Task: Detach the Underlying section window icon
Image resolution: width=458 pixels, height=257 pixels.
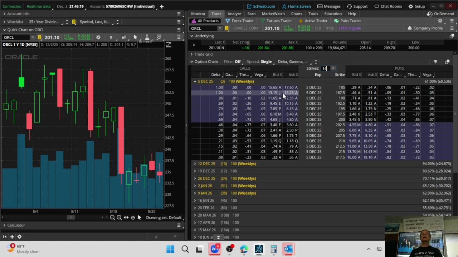Action: (x=451, y=36)
